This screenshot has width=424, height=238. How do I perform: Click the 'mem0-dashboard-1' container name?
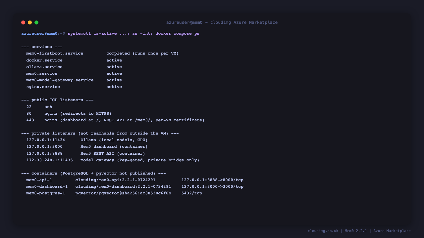pyautogui.click(x=47, y=186)
